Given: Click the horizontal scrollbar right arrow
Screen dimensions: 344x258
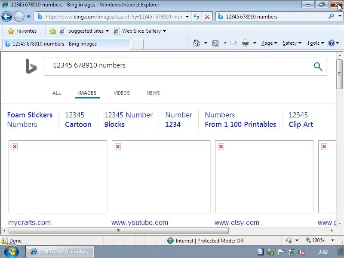Looking at the screenshot, I should [332, 230].
